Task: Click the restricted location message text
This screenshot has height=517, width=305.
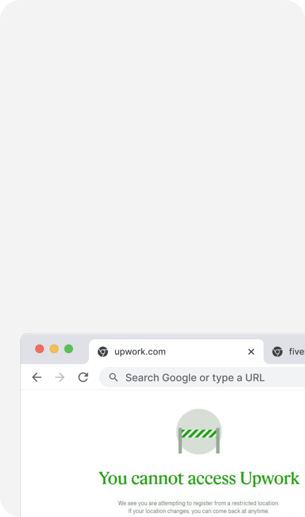Action: [x=199, y=503]
